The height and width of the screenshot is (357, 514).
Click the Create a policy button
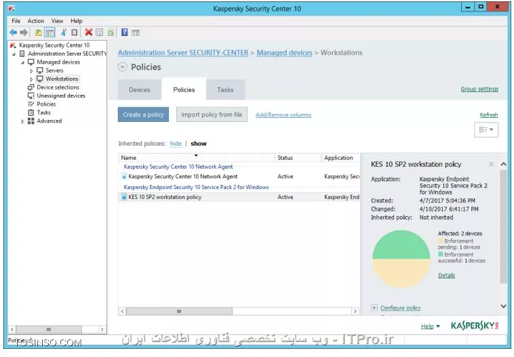click(x=143, y=114)
